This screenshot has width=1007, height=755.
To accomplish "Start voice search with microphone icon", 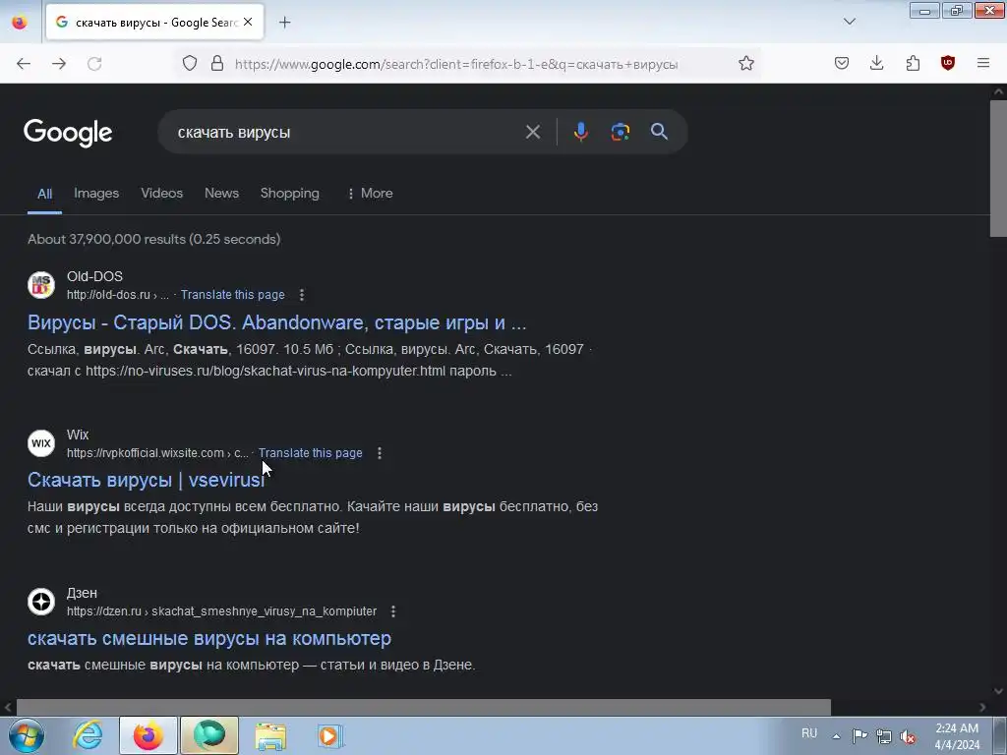I will (x=580, y=132).
